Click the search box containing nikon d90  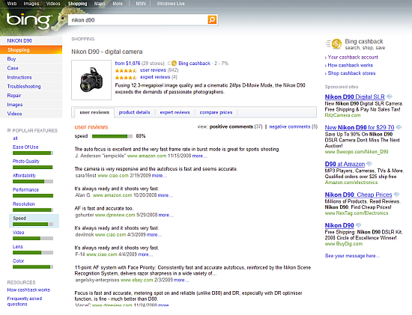[x=138, y=20]
